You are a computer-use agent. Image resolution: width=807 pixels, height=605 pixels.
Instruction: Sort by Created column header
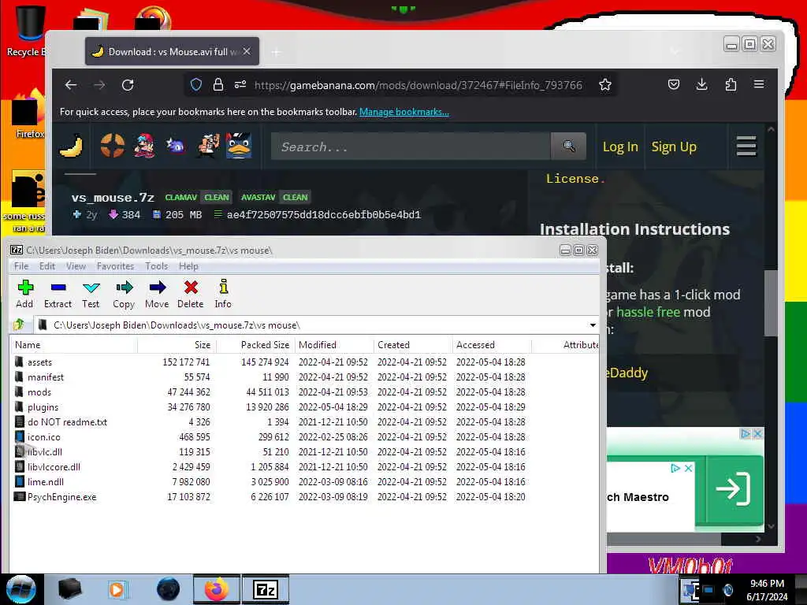click(x=413, y=345)
